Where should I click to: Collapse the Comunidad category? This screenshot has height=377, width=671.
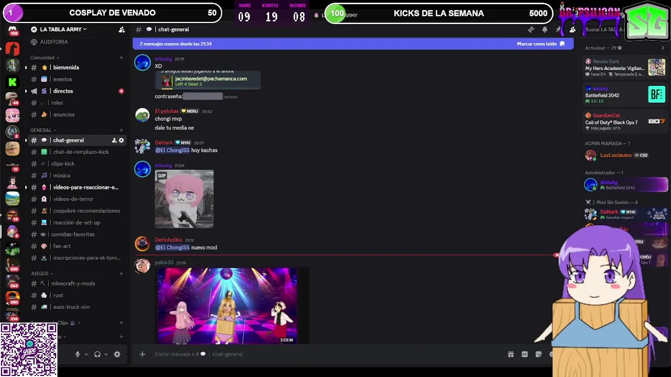(45, 58)
